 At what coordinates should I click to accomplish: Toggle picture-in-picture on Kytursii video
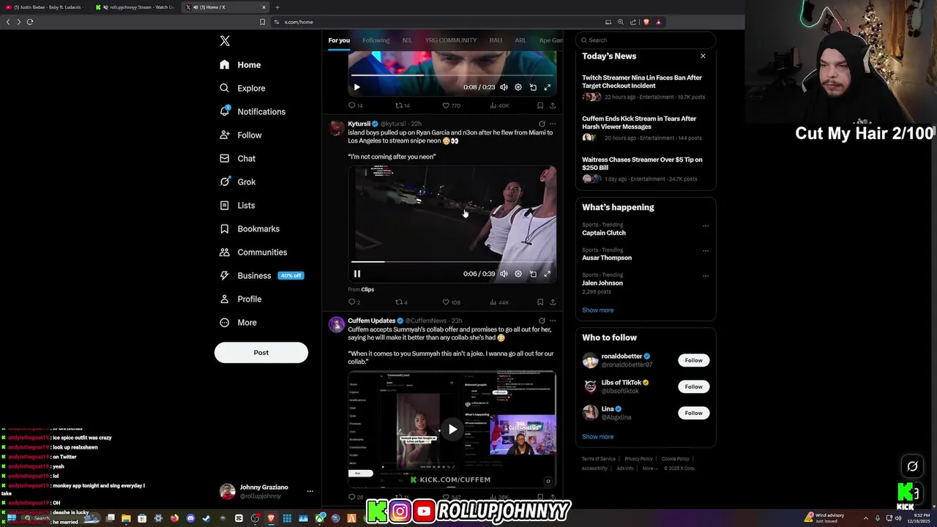tap(533, 274)
